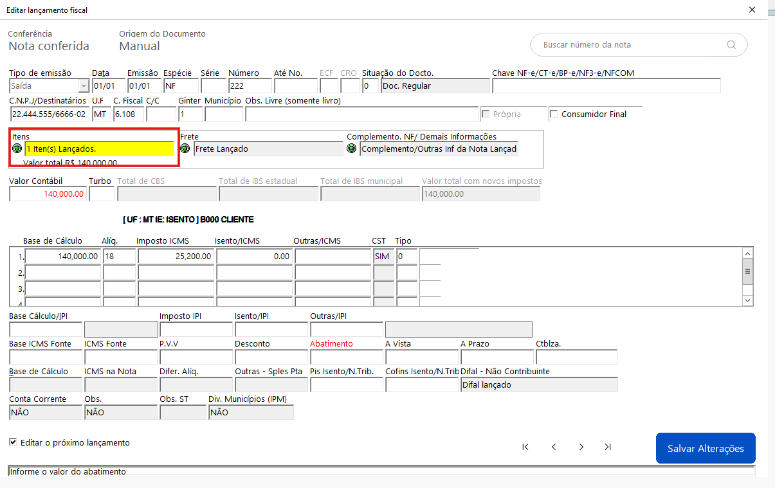Click the C.N.P.J/Destinatários field

click(50, 114)
